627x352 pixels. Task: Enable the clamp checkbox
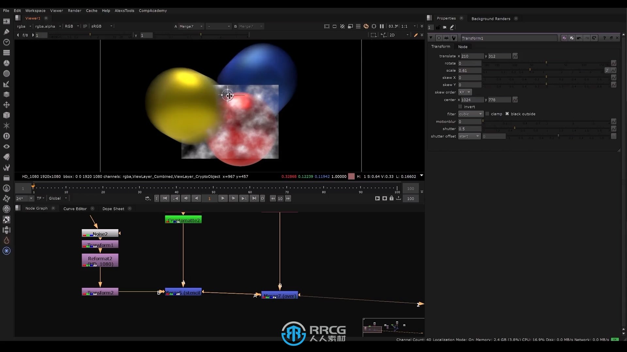(x=487, y=114)
